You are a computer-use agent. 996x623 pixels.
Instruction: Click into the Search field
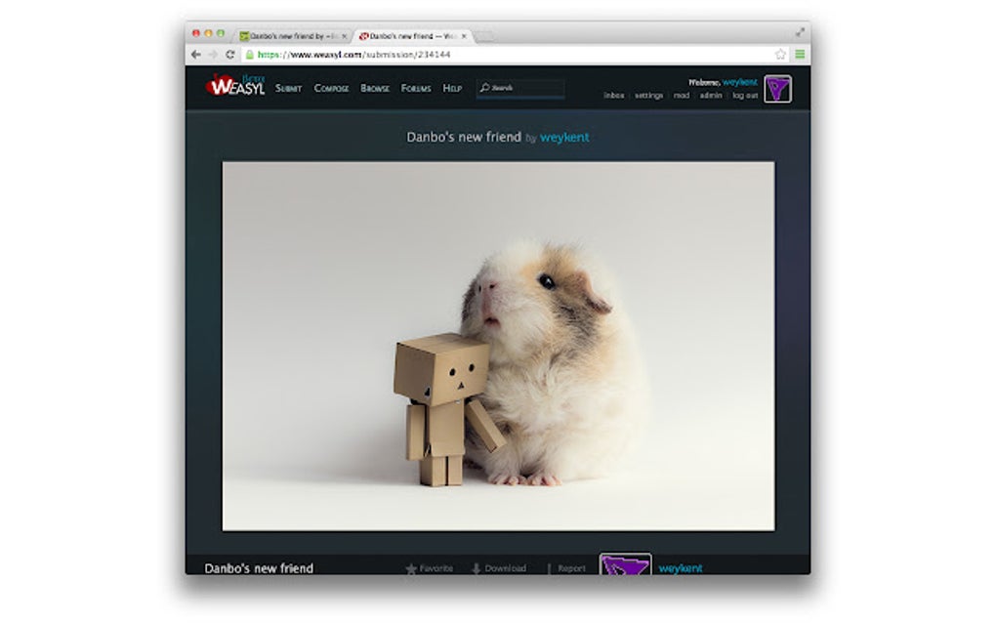click(520, 88)
